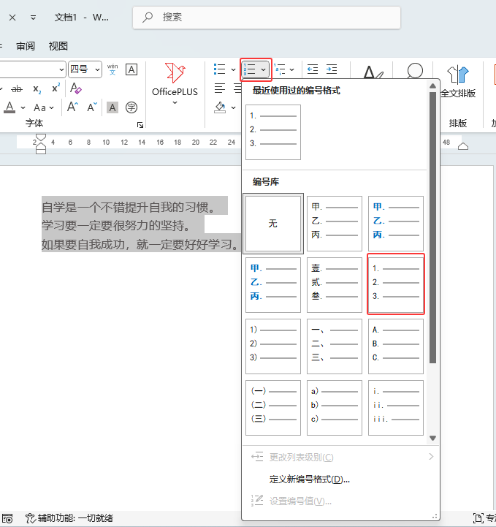Select 一、二、三、 numbering format
This screenshot has height=527, width=496.
click(335, 346)
